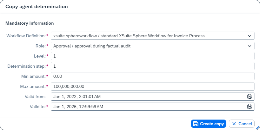Open the Valid to date-time picker icon
Screen dimensions: 260x130
point(249,107)
